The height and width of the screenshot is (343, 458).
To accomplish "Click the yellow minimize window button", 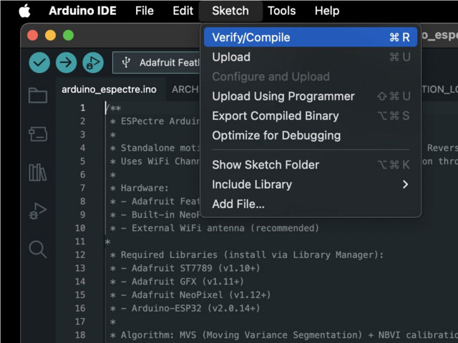I will (x=50, y=36).
